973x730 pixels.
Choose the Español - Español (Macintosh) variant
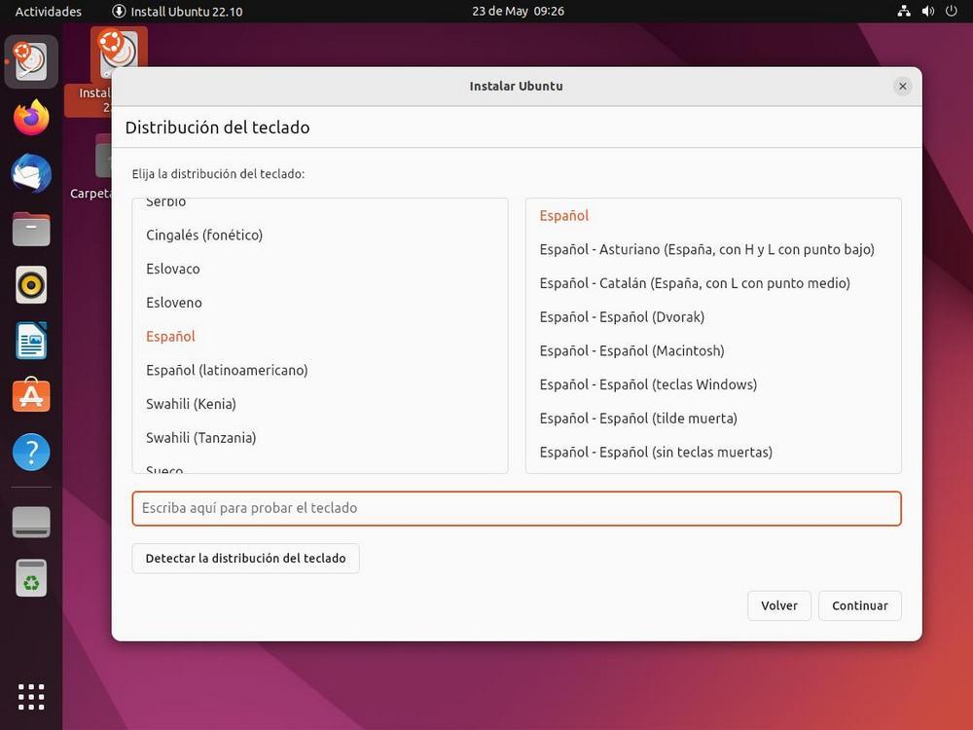click(713, 350)
